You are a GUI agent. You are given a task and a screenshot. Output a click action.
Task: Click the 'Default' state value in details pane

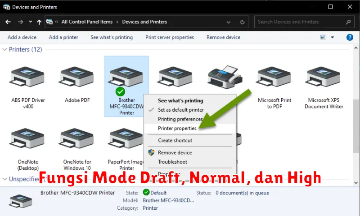[158, 193]
